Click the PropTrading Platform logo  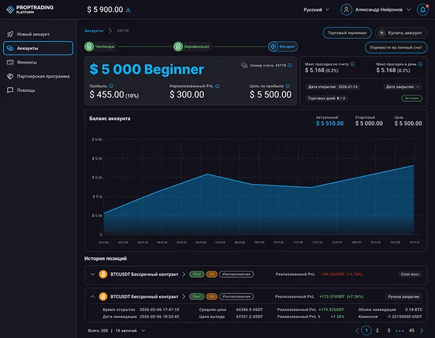[x=30, y=9]
